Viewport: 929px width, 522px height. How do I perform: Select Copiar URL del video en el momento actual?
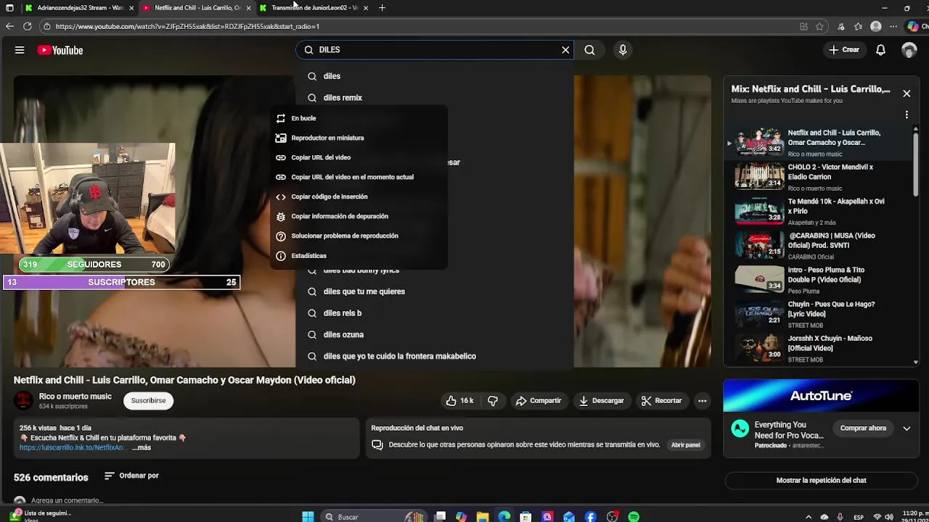tap(359, 177)
